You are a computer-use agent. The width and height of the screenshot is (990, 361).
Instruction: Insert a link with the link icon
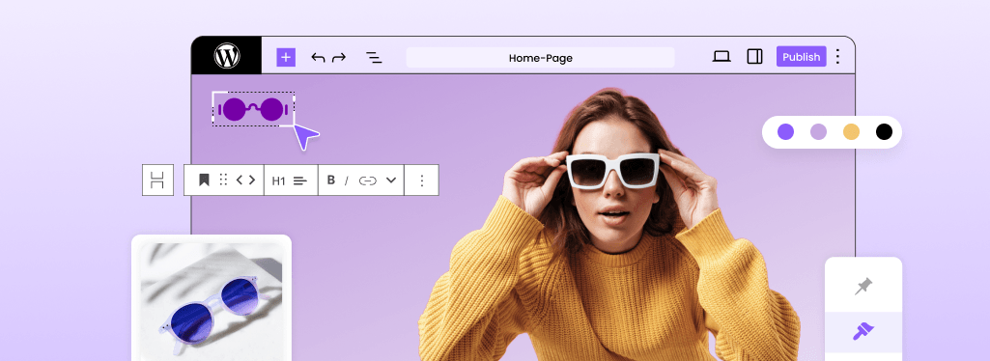click(x=367, y=180)
